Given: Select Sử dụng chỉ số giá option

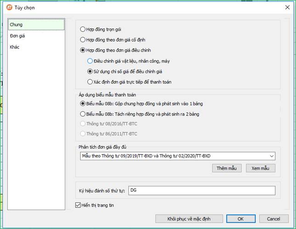Looking at the screenshot, I should pyautogui.click(x=90, y=71).
